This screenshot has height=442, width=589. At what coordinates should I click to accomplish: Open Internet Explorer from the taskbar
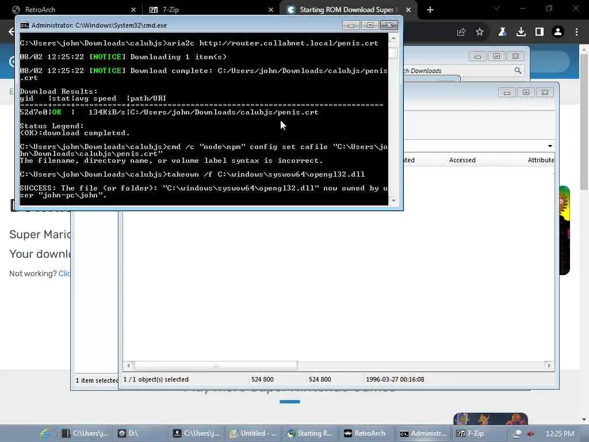tap(45, 433)
